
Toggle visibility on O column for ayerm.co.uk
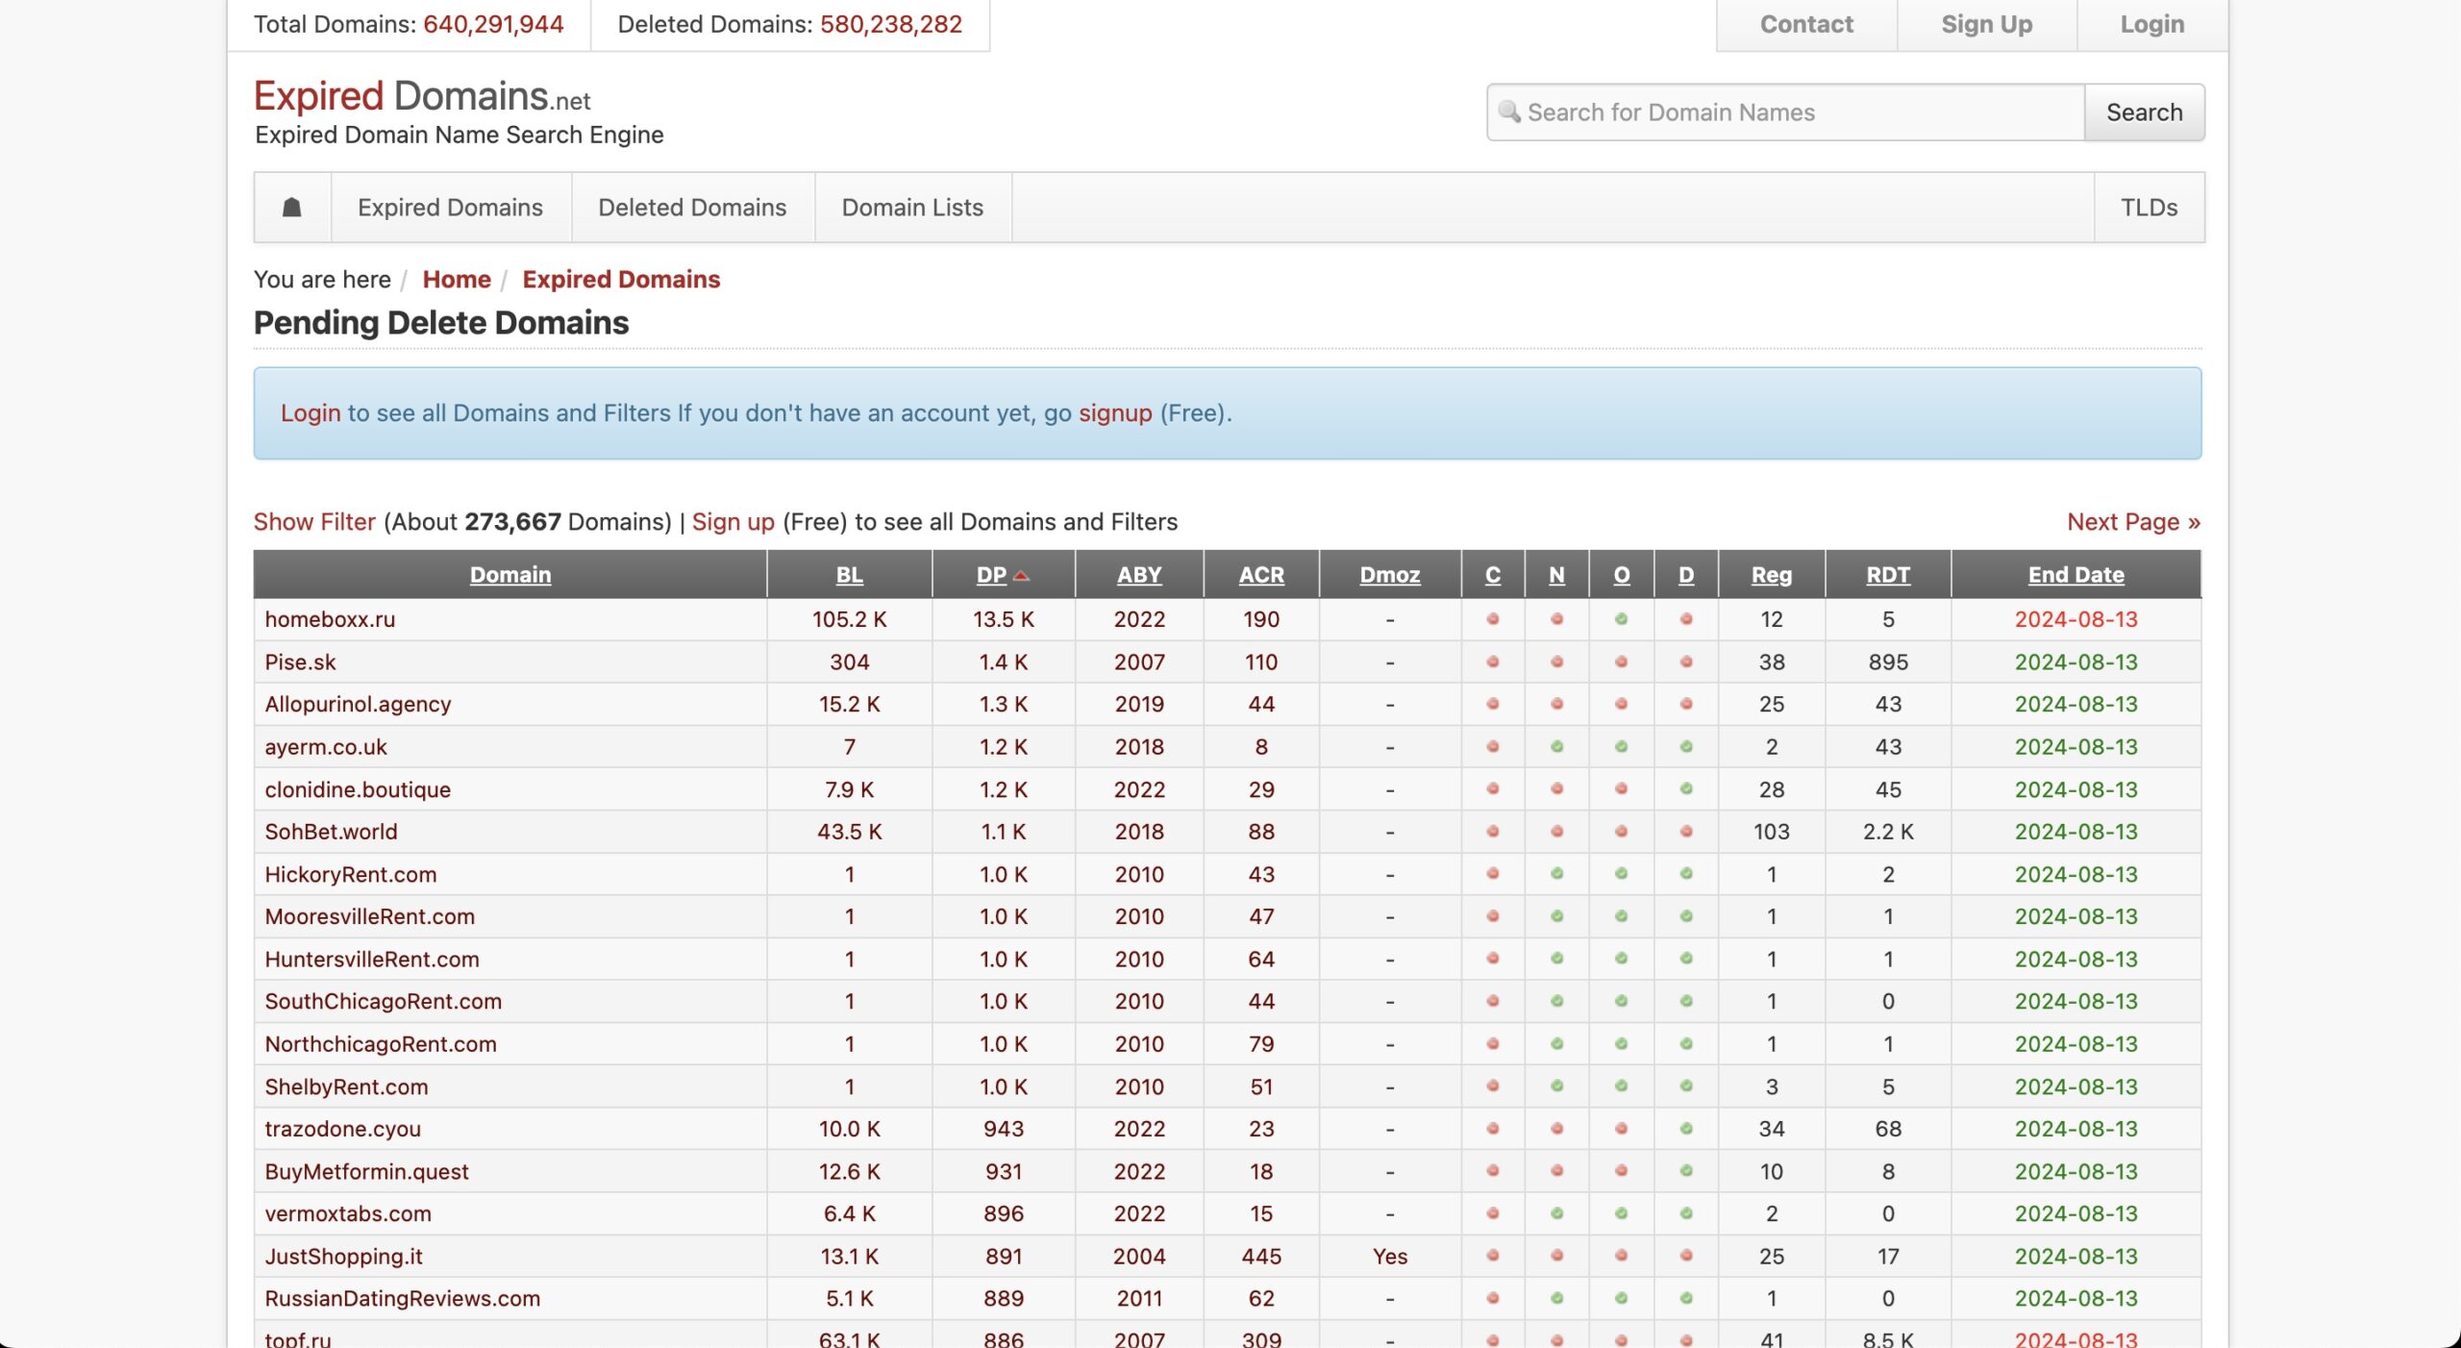click(1620, 745)
